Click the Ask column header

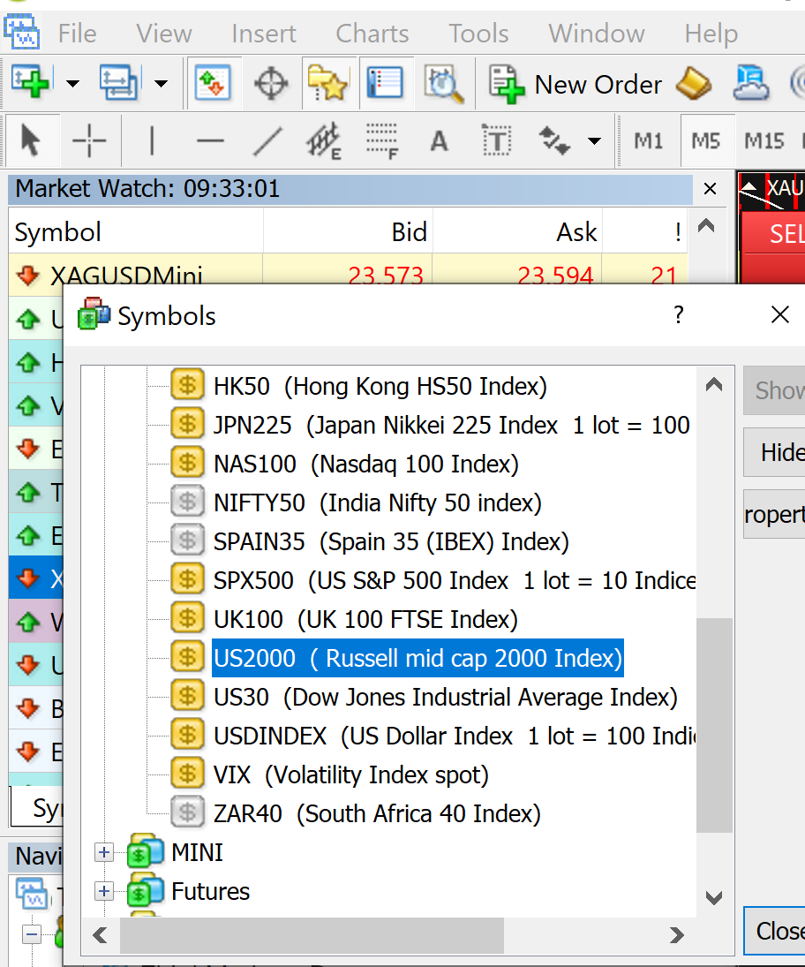[518, 232]
